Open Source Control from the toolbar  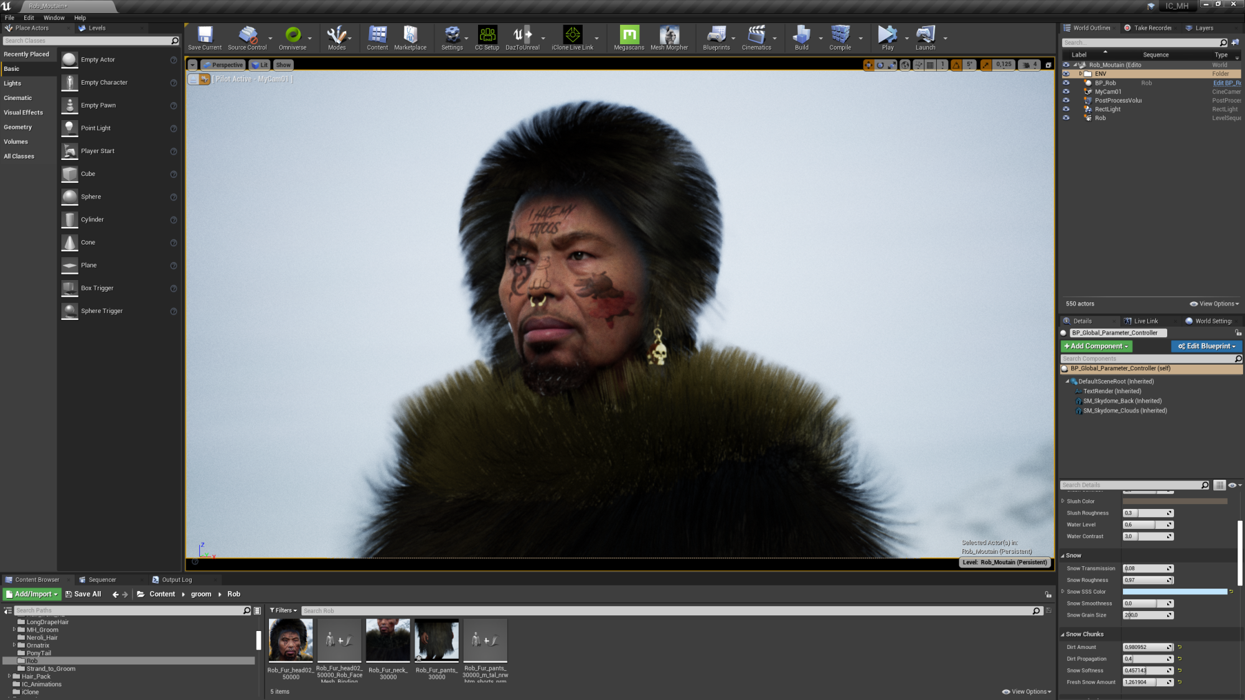[x=247, y=38]
